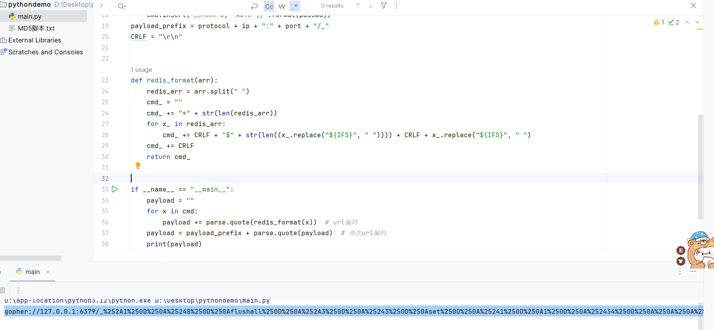Open the search filter funnel icon

[x=384, y=6]
